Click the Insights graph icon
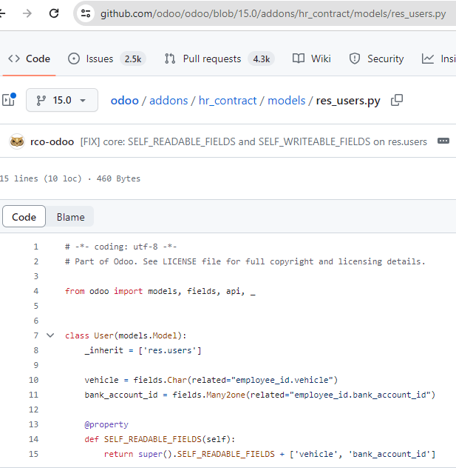The height and width of the screenshot is (468, 456). [x=427, y=58]
